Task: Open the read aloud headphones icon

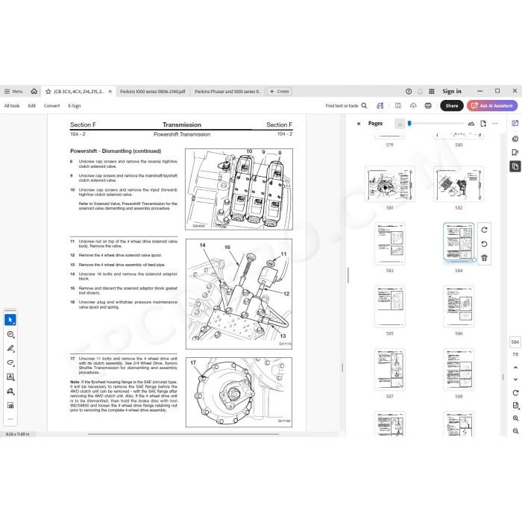Action: pyautogui.click(x=380, y=106)
